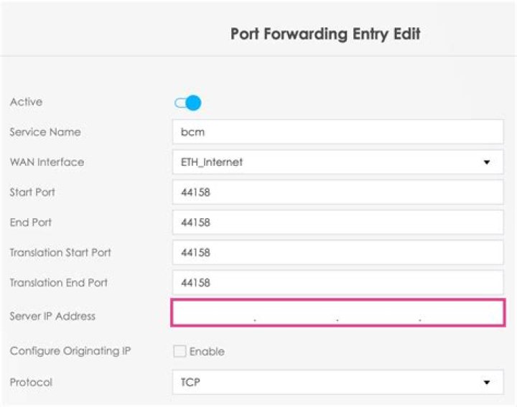
Task: Click the Server IP Address label
Action: (x=52, y=316)
